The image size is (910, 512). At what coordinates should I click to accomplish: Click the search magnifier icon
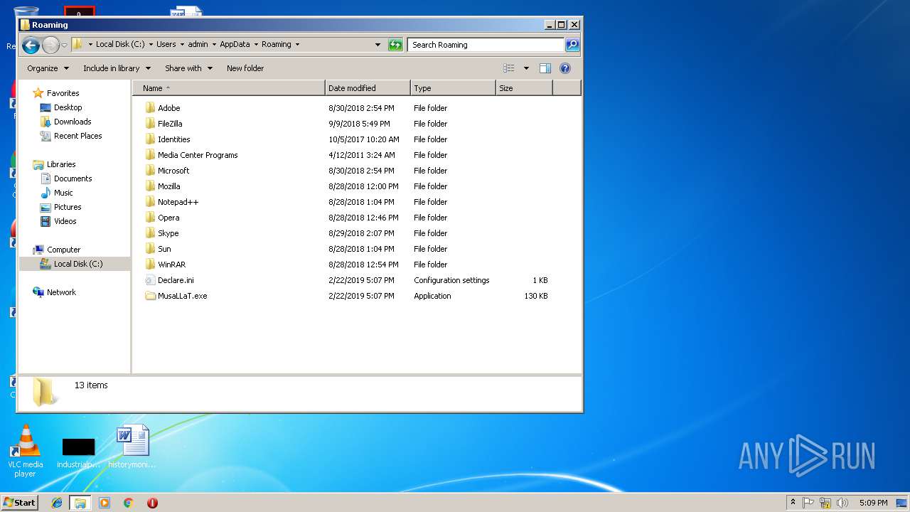572,45
